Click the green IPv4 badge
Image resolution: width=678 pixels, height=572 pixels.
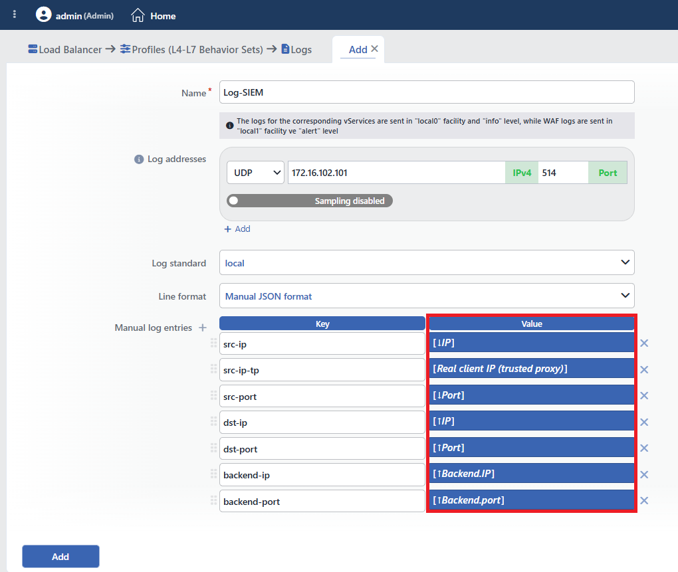point(522,173)
